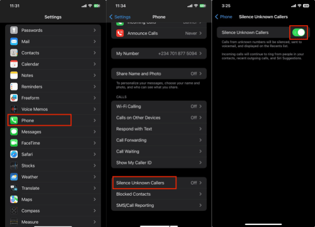Tap the My Number field

159,53
